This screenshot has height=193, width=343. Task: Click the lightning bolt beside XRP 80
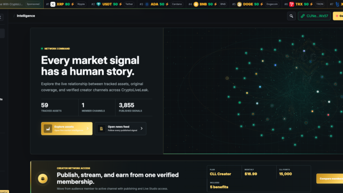[72, 4]
